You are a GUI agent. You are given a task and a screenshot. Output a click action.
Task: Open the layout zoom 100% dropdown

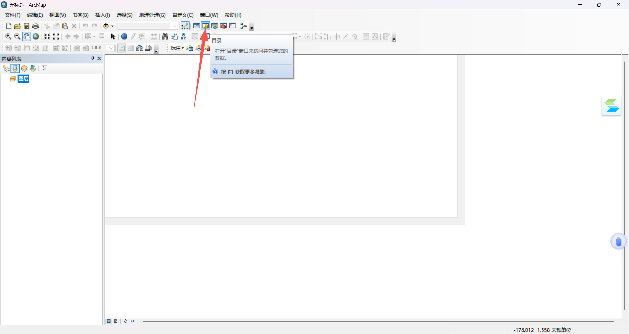click(111, 48)
